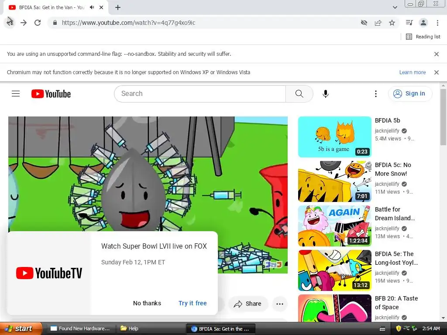Click the address bar URL
447x335 pixels.
(x=129, y=23)
